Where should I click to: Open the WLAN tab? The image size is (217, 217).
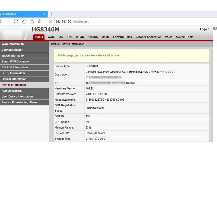(x=80, y=37)
